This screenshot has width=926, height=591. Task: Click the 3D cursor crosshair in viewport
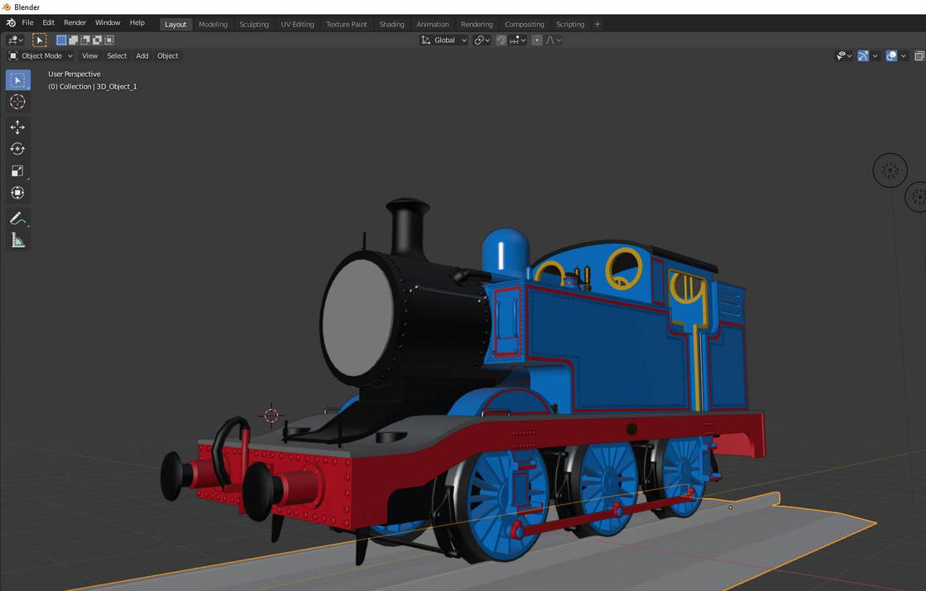pos(271,416)
